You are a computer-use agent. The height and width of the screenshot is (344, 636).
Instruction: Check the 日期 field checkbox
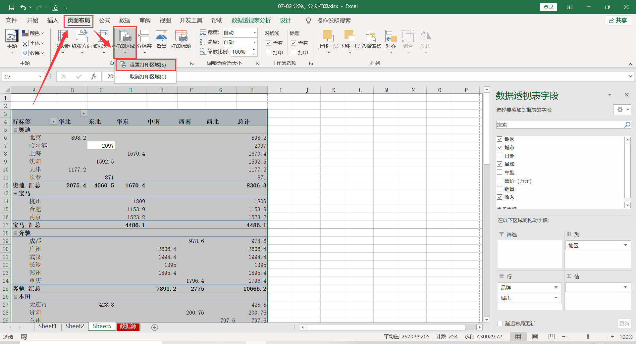[x=500, y=156]
